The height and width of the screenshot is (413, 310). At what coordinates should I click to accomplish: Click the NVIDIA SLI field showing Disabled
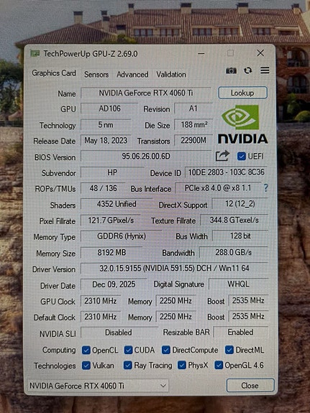click(x=119, y=333)
